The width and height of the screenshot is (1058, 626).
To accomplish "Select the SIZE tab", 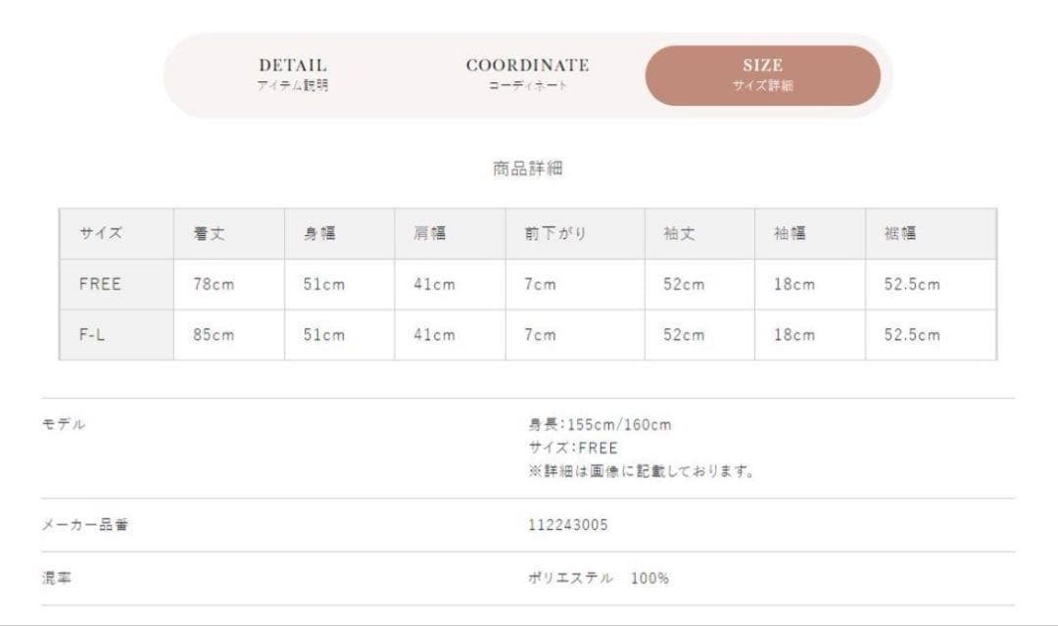I will click(762, 74).
